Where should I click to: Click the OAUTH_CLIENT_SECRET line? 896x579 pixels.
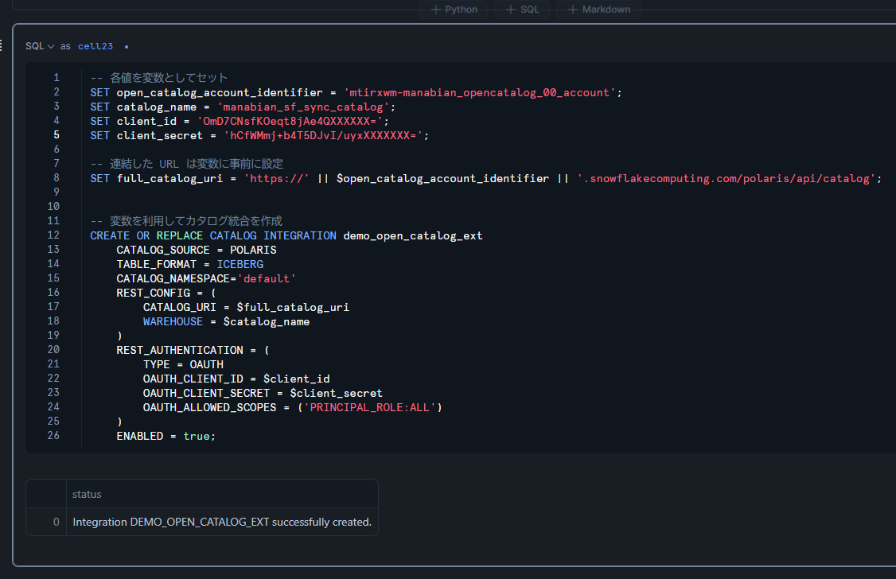click(263, 393)
